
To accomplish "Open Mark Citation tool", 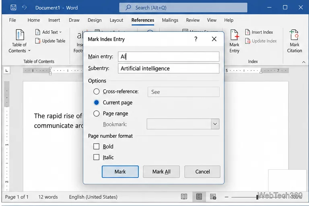I will [295, 41].
